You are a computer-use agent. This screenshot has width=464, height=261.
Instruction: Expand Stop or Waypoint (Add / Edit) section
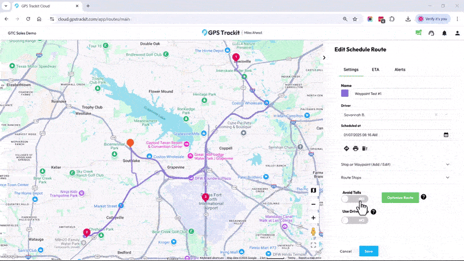point(395,165)
